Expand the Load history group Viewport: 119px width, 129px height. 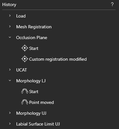pos(10,16)
